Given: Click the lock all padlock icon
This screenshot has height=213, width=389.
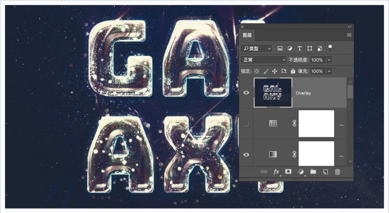Looking at the screenshot, I should coord(293,71).
